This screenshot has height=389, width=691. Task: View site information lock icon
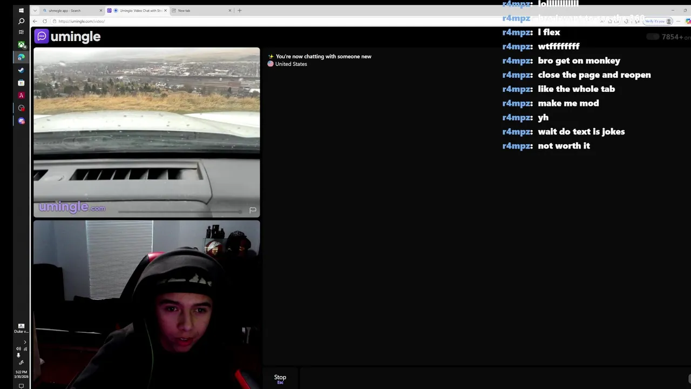click(x=55, y=21)
